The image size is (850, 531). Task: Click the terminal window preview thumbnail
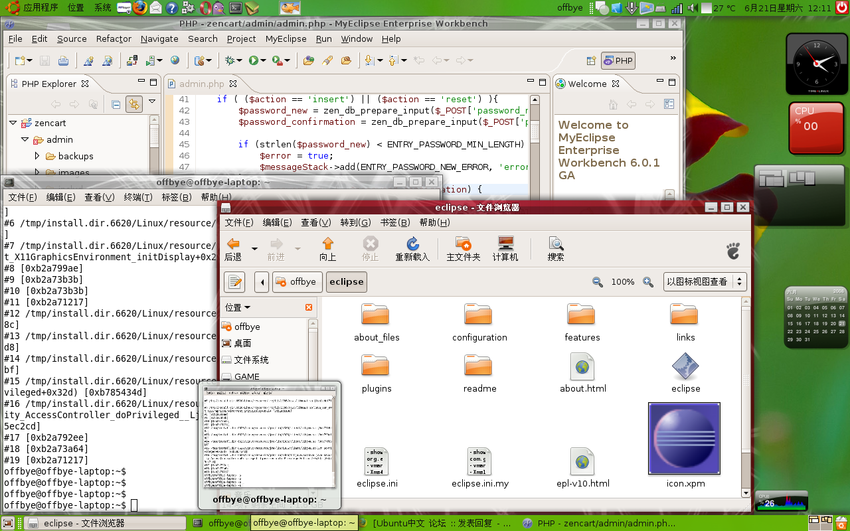[270, 437]
